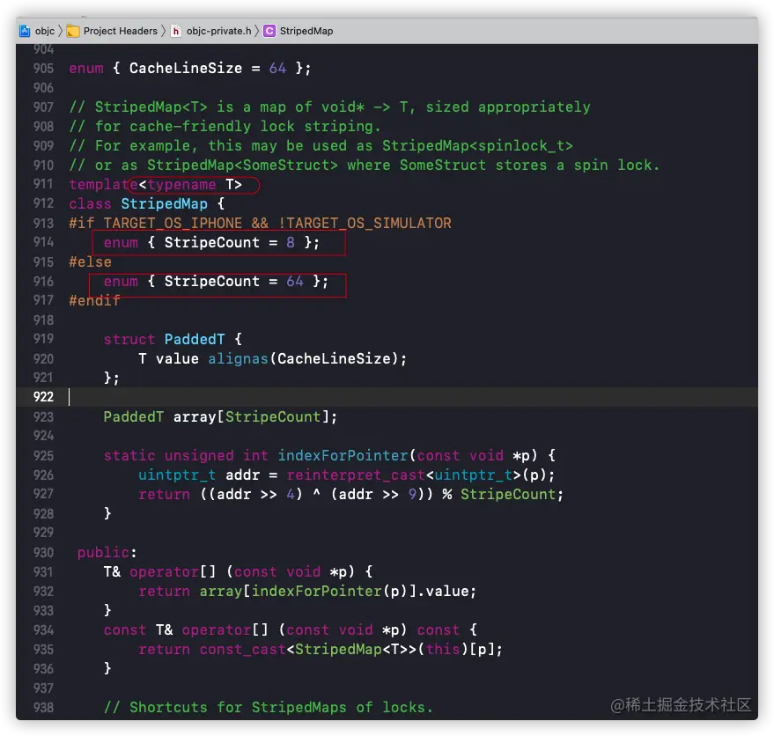The image size is (774, 736).
Task: Click 'StripeCount' on line 916
Action: click(211, 282)
